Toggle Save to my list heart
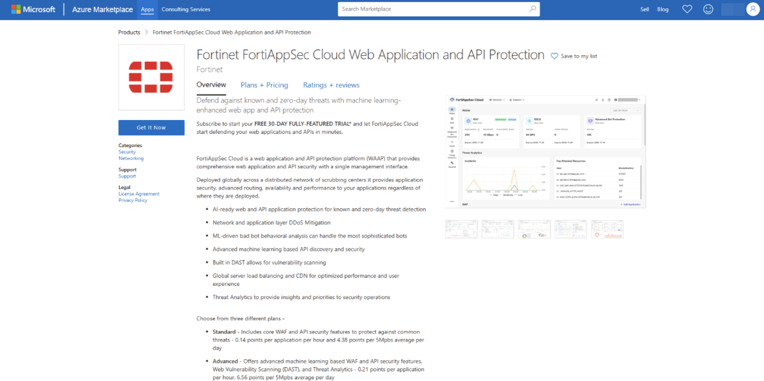 point(554,55)
